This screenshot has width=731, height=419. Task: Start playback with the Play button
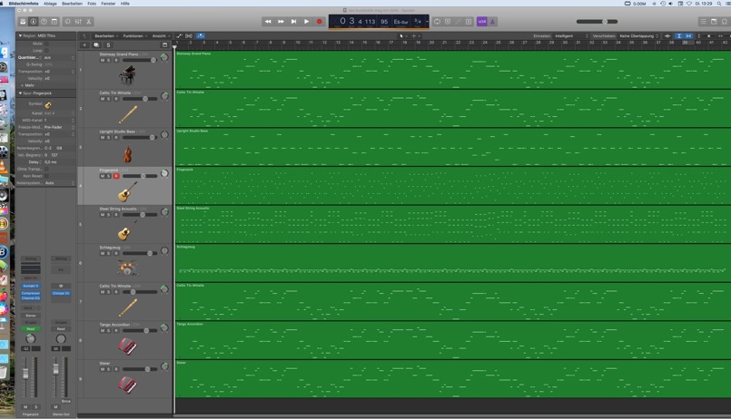coord(306,22)
